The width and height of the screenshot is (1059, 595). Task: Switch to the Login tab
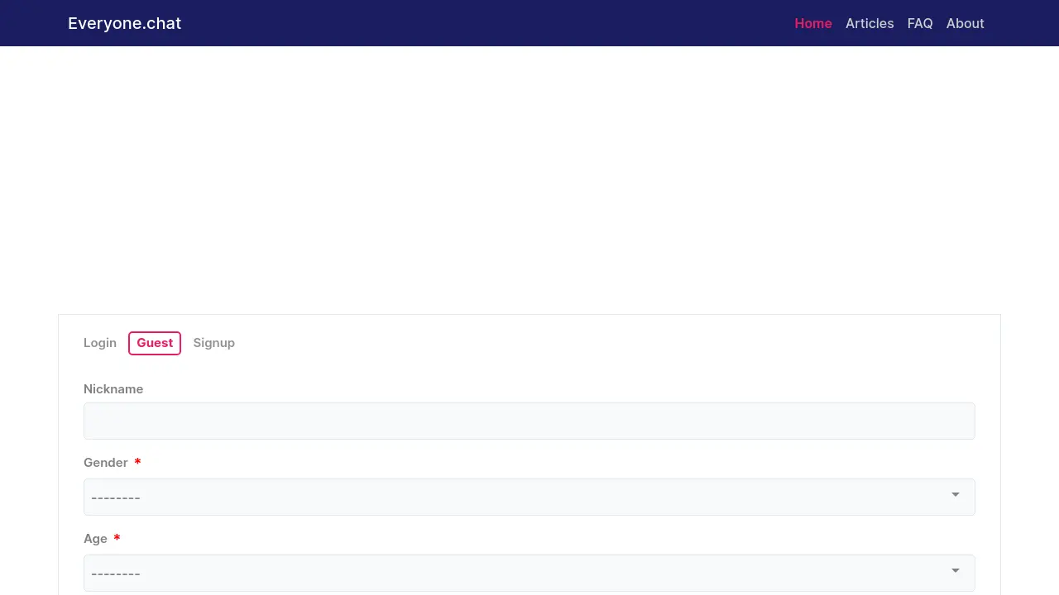coord(100,343)
